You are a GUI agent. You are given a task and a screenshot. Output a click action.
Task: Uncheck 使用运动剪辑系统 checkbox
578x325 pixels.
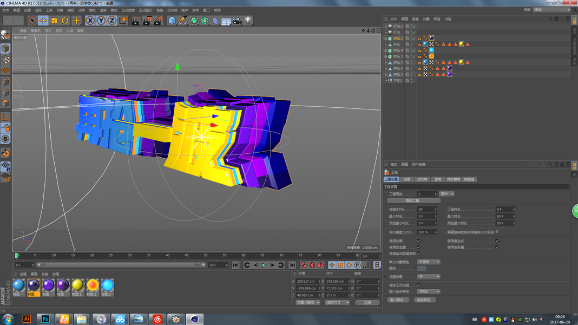(x=419, y=253)
